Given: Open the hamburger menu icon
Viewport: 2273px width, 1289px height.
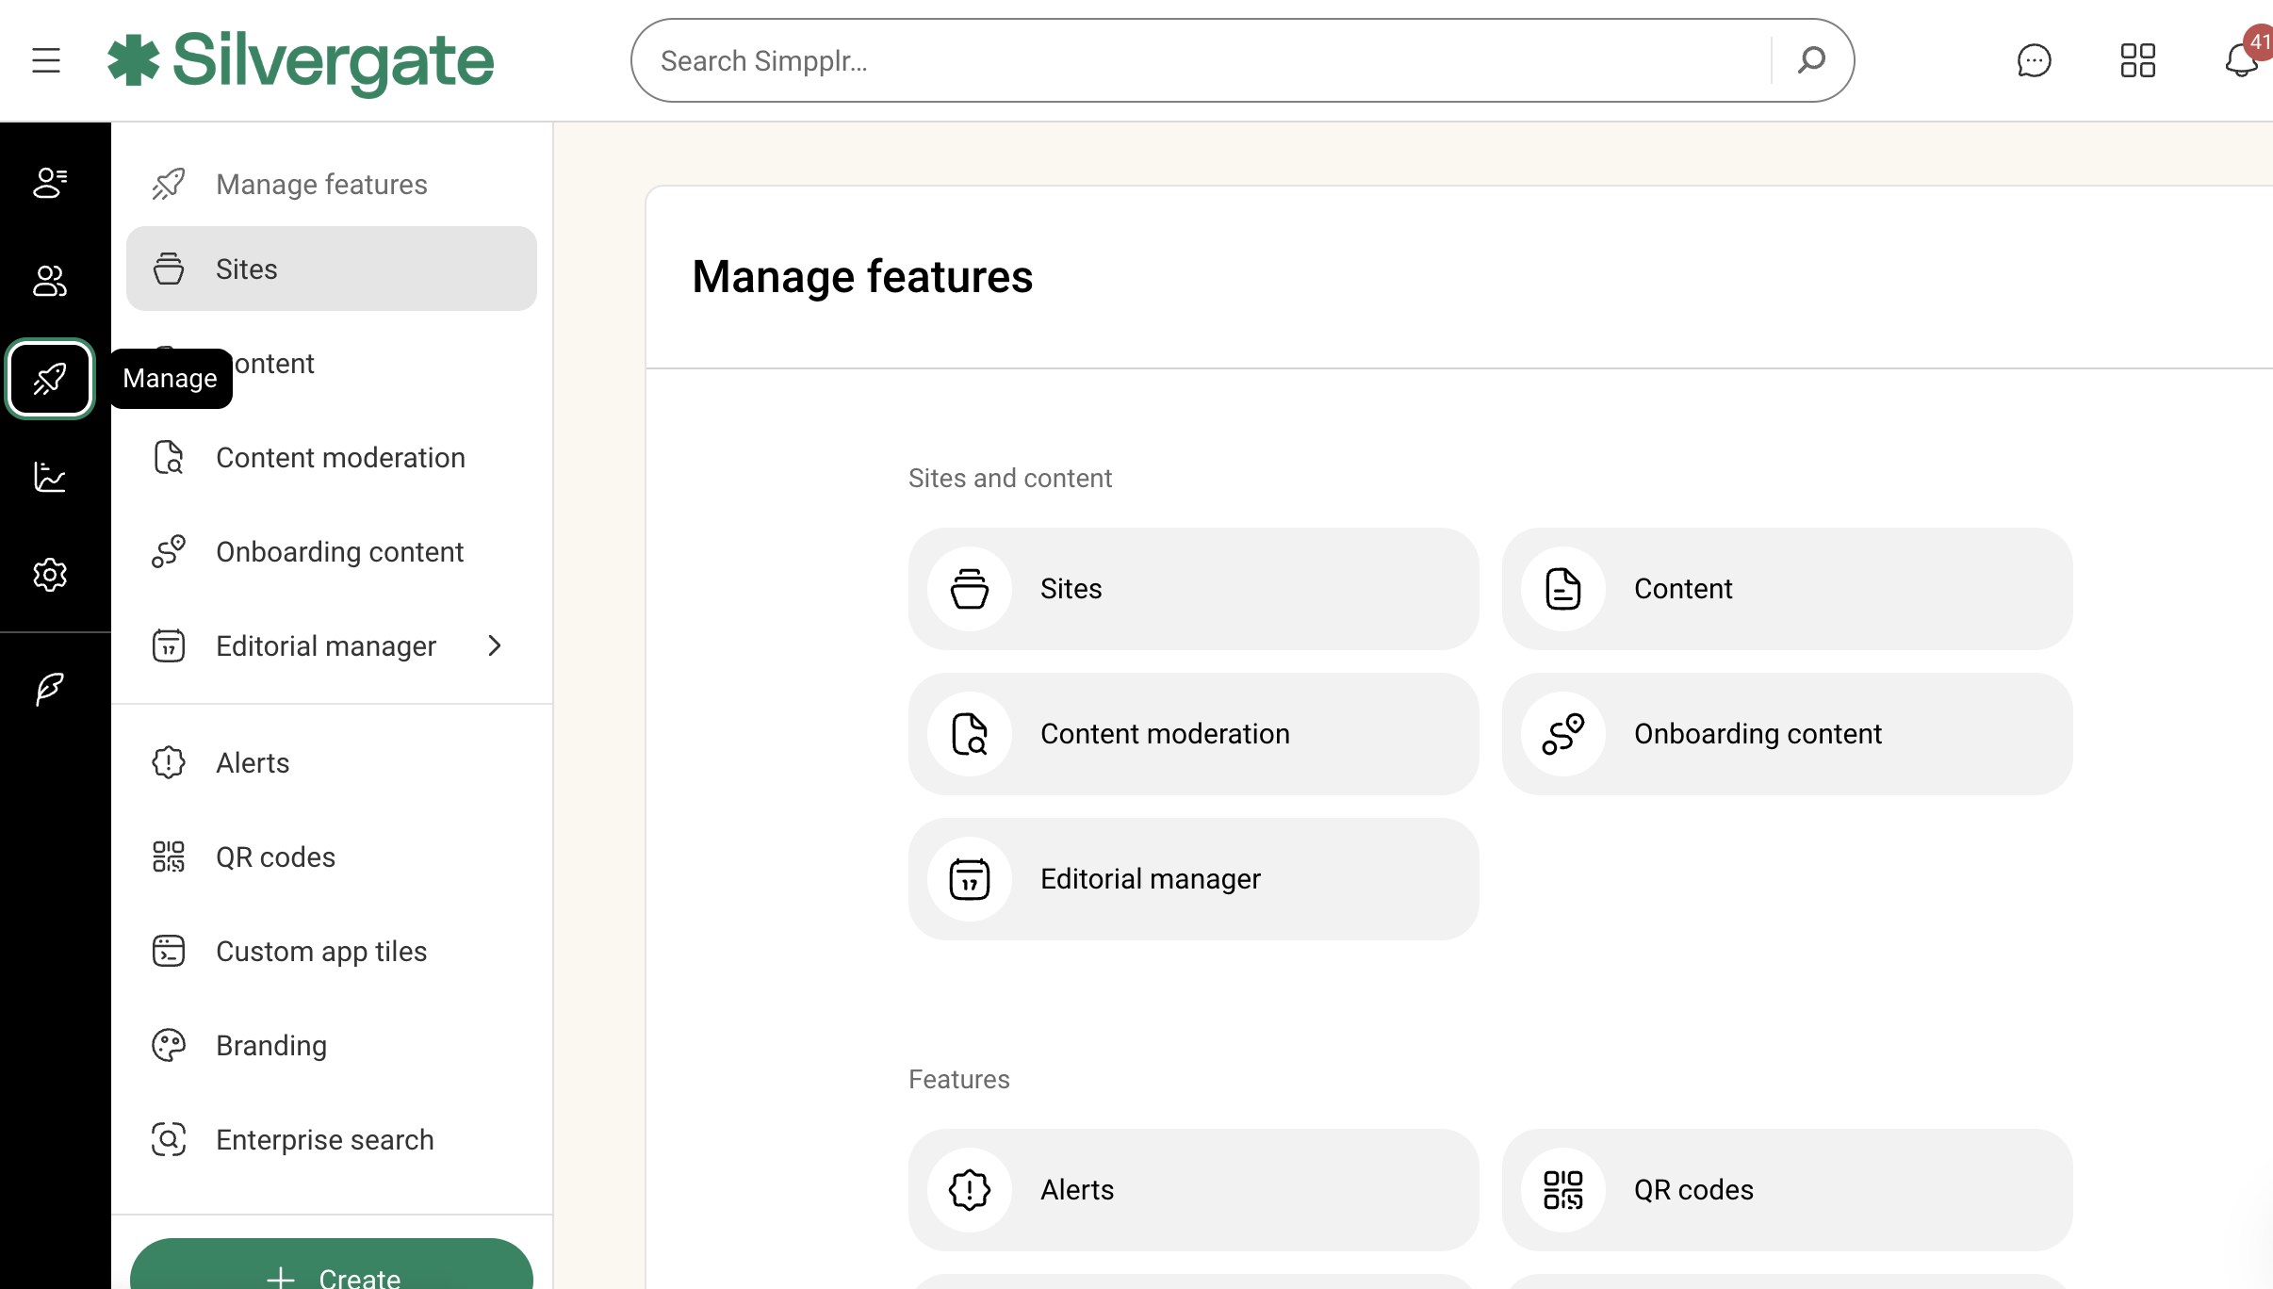Looking at the screenshot, I should 45,61.
